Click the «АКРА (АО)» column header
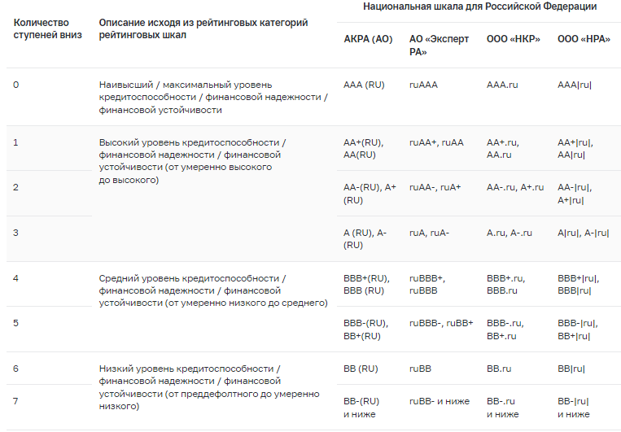Screen dimensions: 621x432 coord(368,40)
